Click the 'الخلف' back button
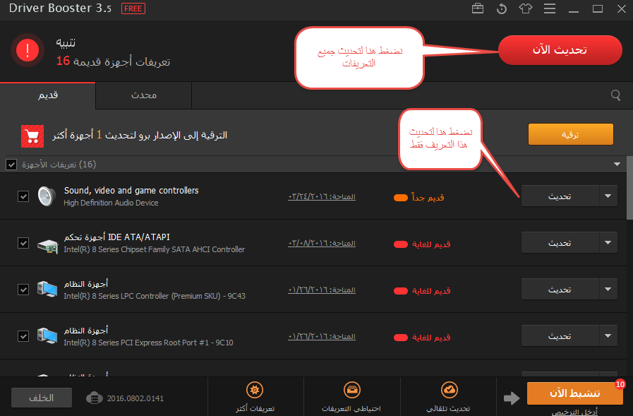The height and width of the screenshot is (416, 633). (42, 398)
